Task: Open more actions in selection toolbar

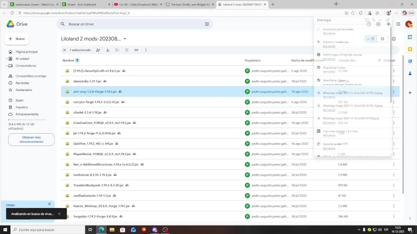Action: pyautogui.click(x=146, y=50)
